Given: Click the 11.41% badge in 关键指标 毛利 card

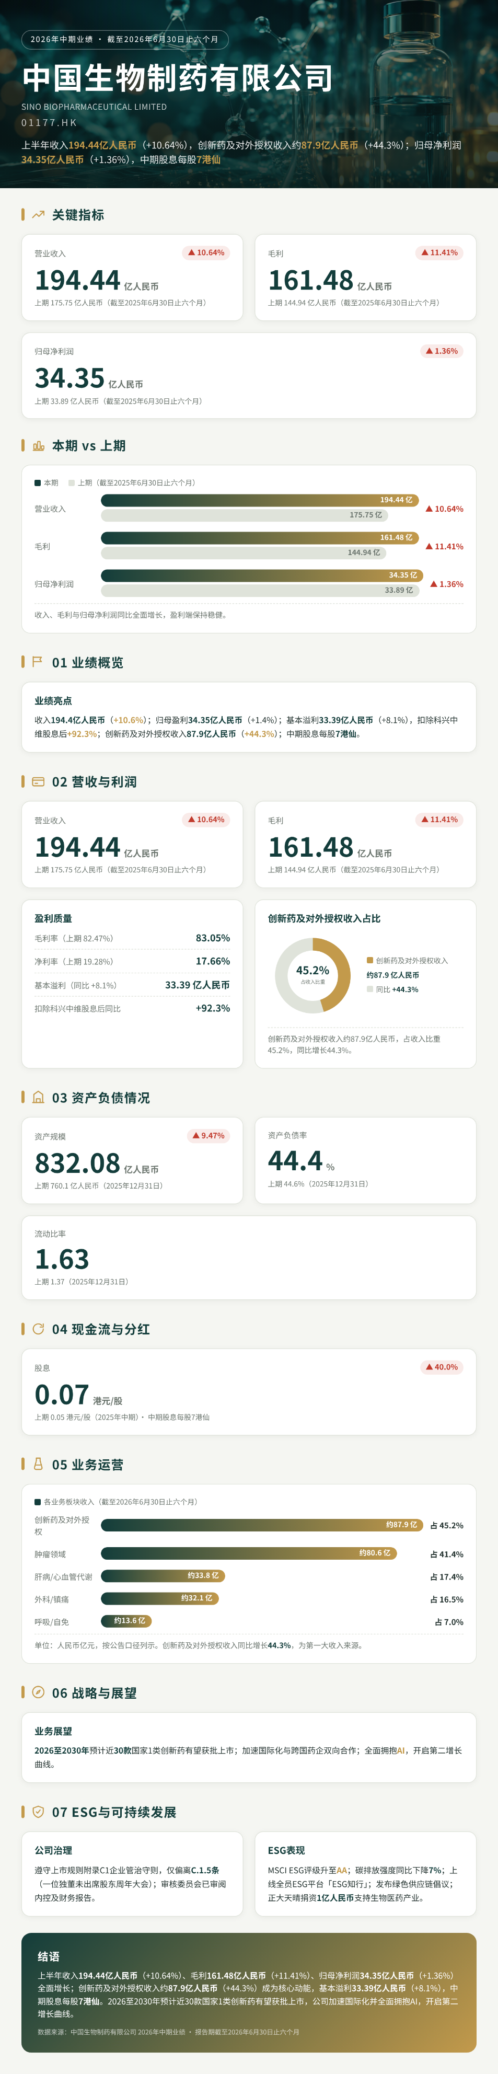Looking at the screenshot, I should pyautogui.click(x=439, y=253).
